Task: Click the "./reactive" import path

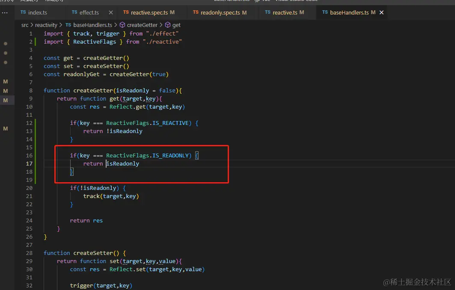Action: click(162, 42)
